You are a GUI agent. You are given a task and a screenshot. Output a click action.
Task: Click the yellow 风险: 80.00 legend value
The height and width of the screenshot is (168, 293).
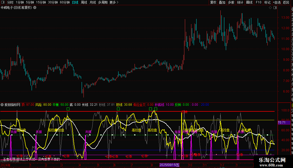pyautogui.click(x=43, y=105)
